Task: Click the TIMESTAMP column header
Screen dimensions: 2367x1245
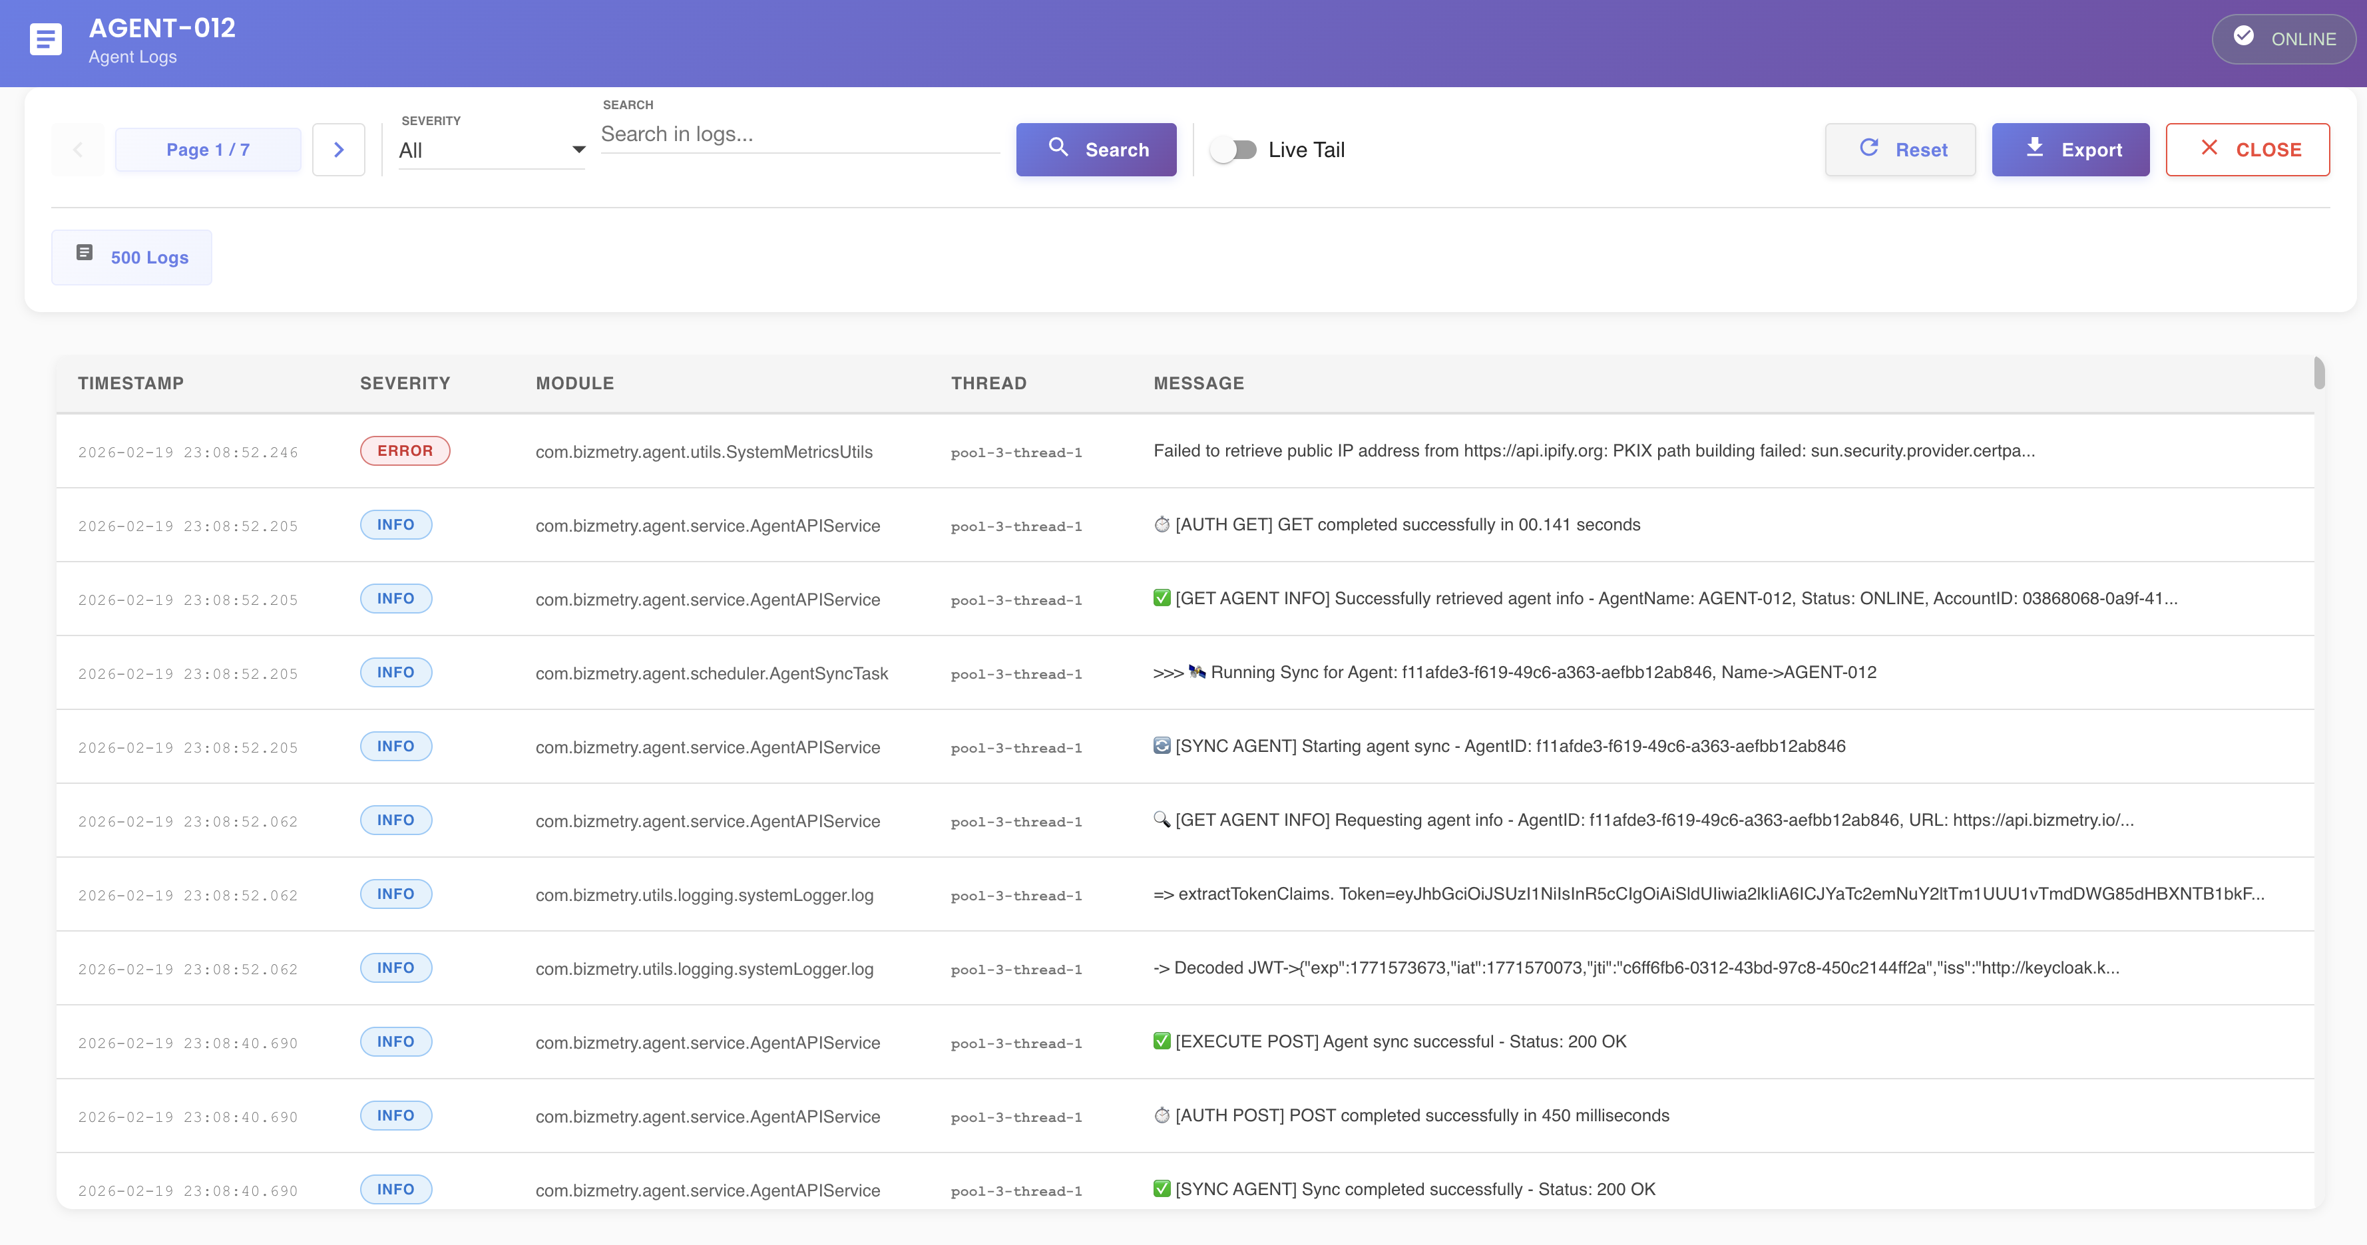Action: click(x=130, y=383)
